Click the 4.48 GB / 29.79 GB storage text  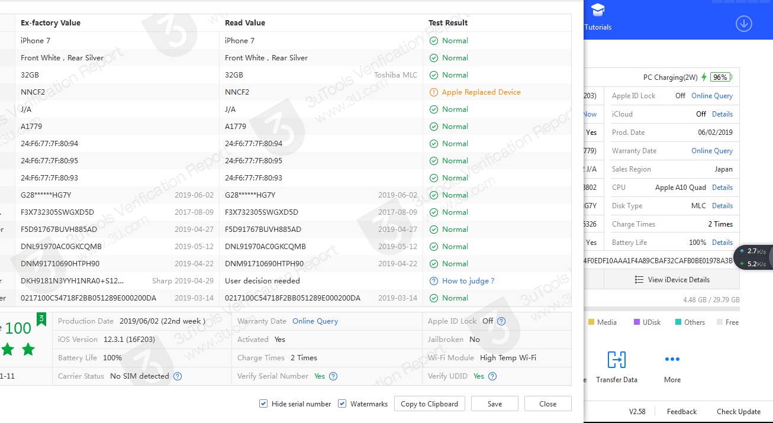[711, 300]
